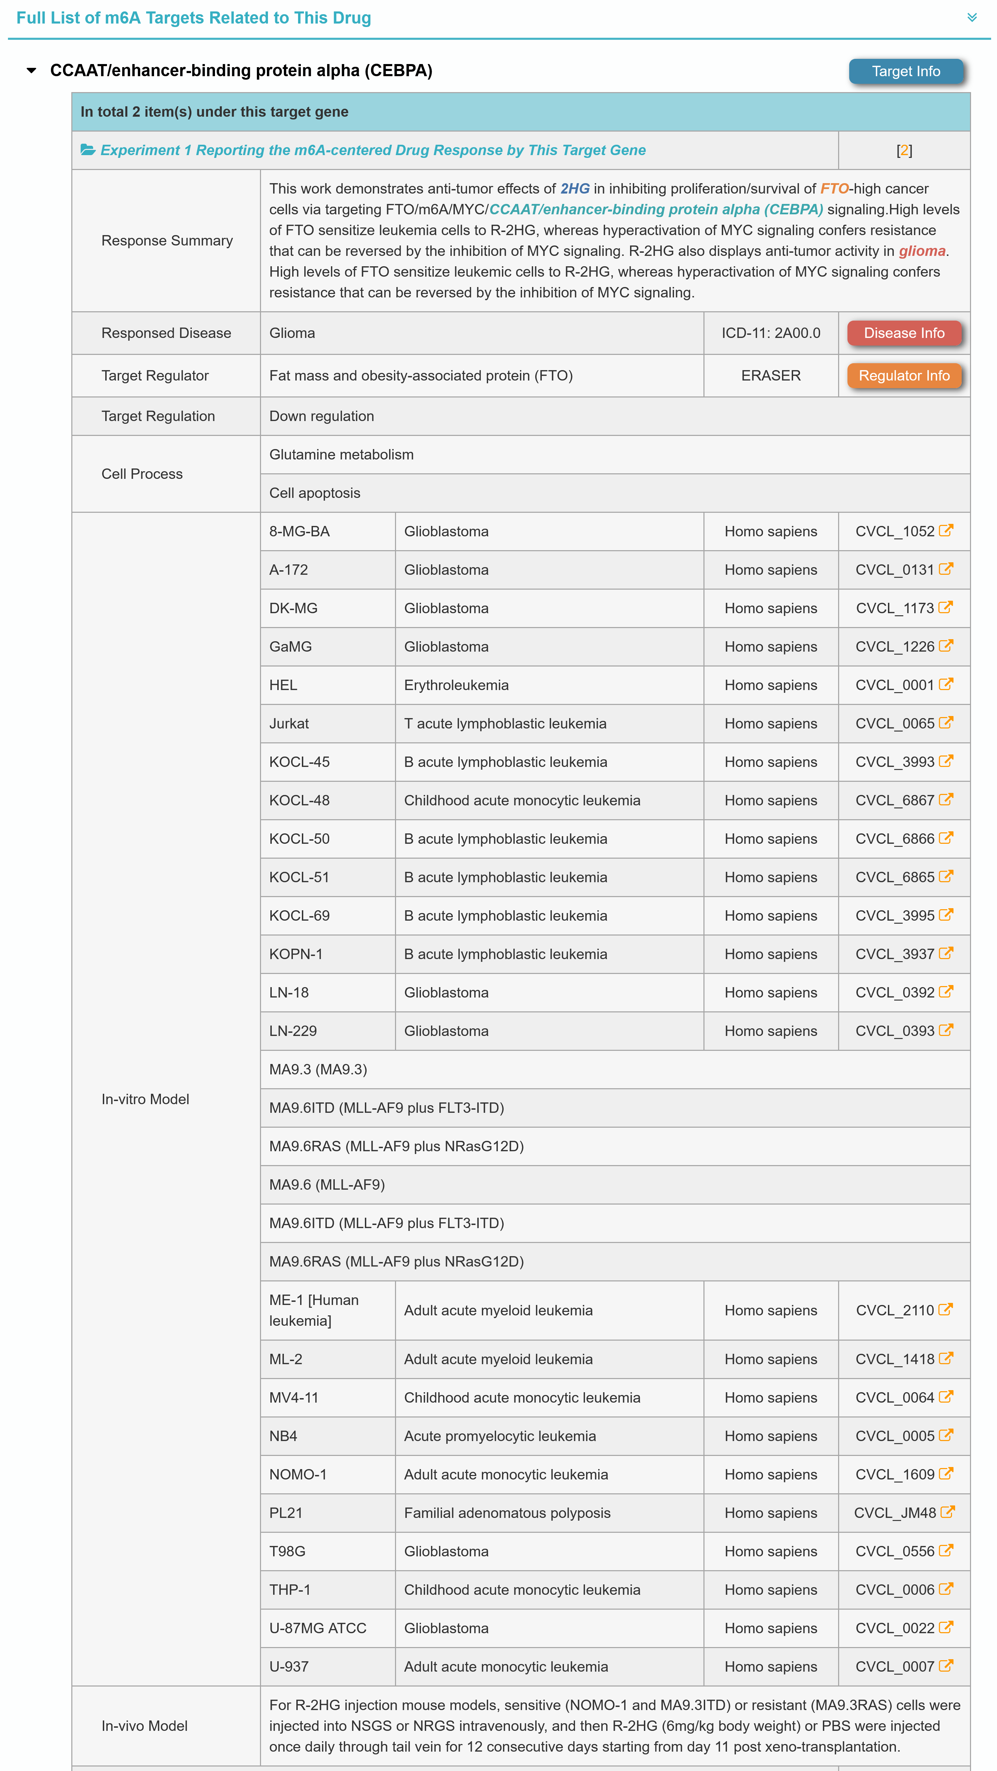Collapse Full List section double chevron
Viewport: 997px width, 1771px height.
tap(972, 18)
